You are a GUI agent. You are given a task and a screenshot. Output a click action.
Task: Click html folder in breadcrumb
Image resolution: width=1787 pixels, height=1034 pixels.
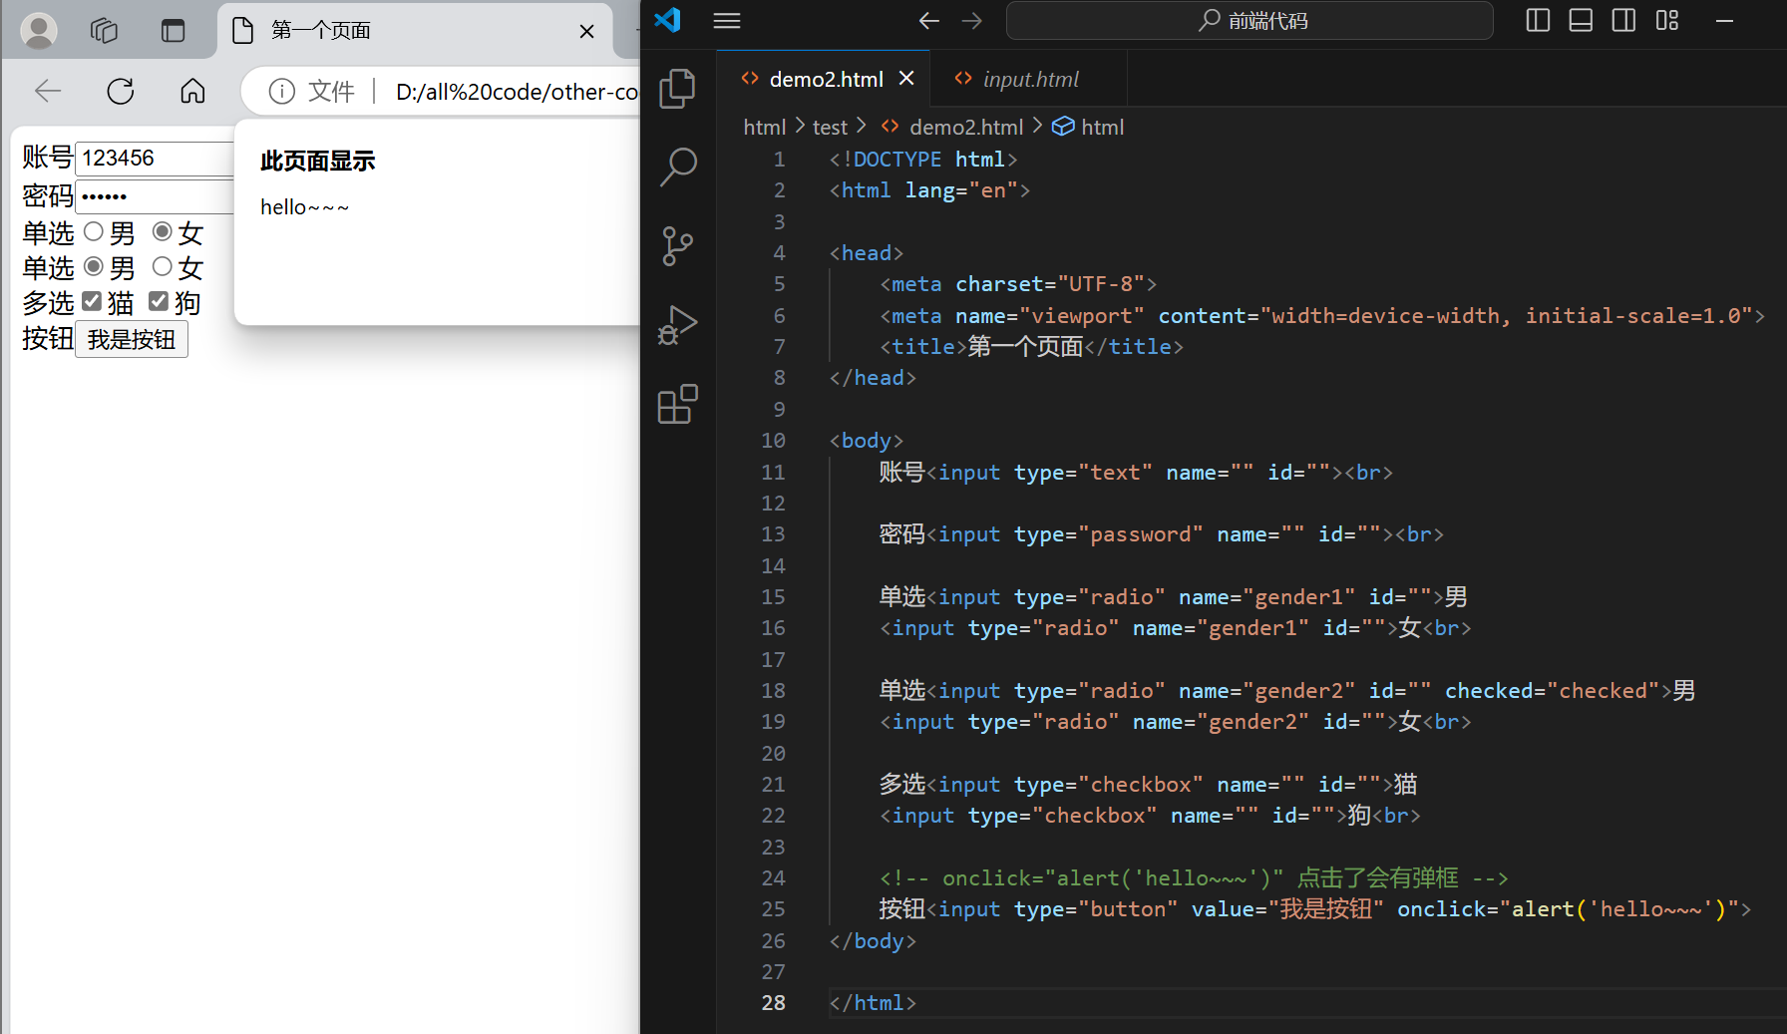(765, 127)
